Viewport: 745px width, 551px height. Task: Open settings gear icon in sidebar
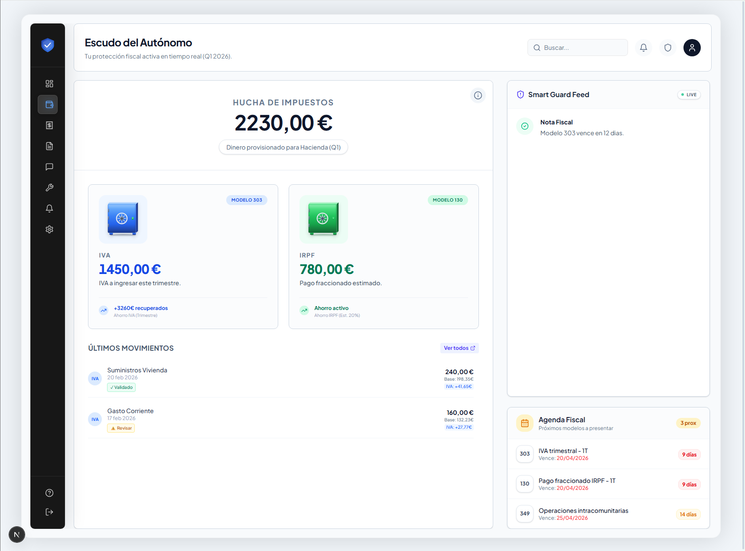(x=49, y=229)
